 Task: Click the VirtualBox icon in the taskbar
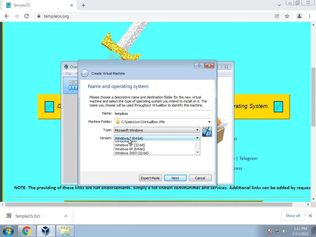pos(46,231)
